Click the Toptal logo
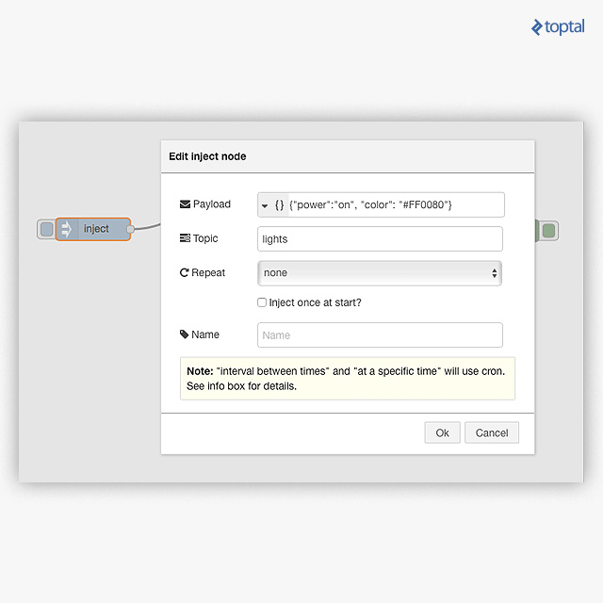Viewport: 603px width, 603px height. [558, 27]
